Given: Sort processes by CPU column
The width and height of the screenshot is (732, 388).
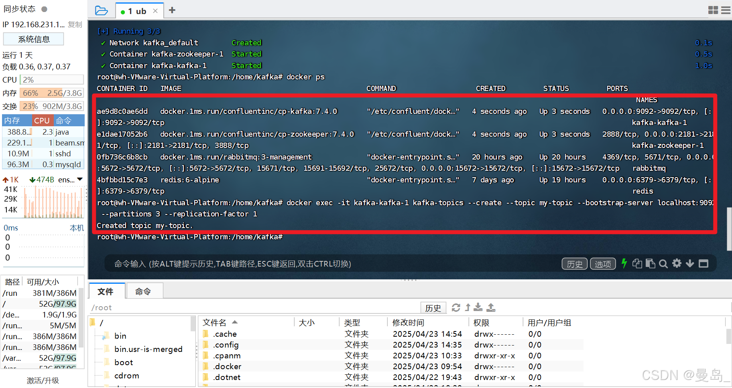Looking at the screenshot, I should [x=42, y=120].
